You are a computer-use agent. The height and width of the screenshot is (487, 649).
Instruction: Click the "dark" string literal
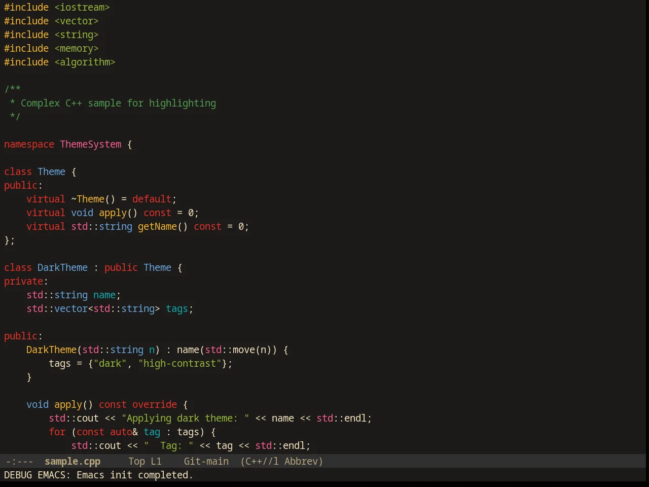[x=110, y=364]
